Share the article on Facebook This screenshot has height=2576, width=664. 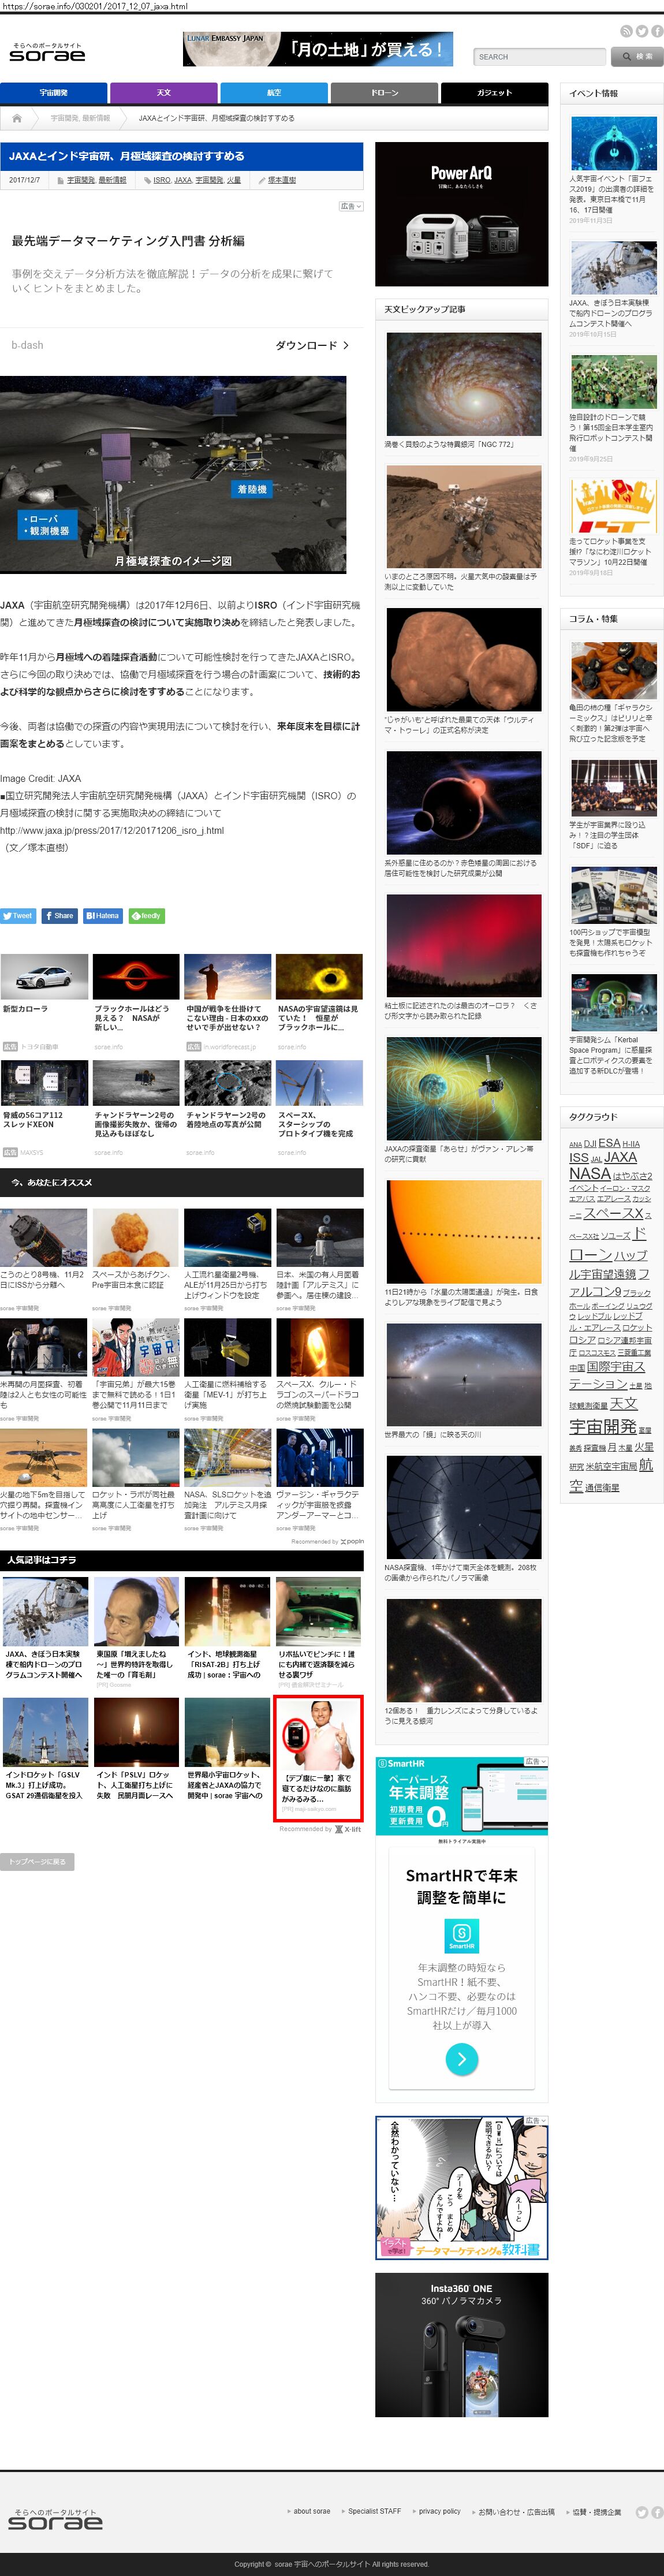pyautogui.click(x=59, y=915)
